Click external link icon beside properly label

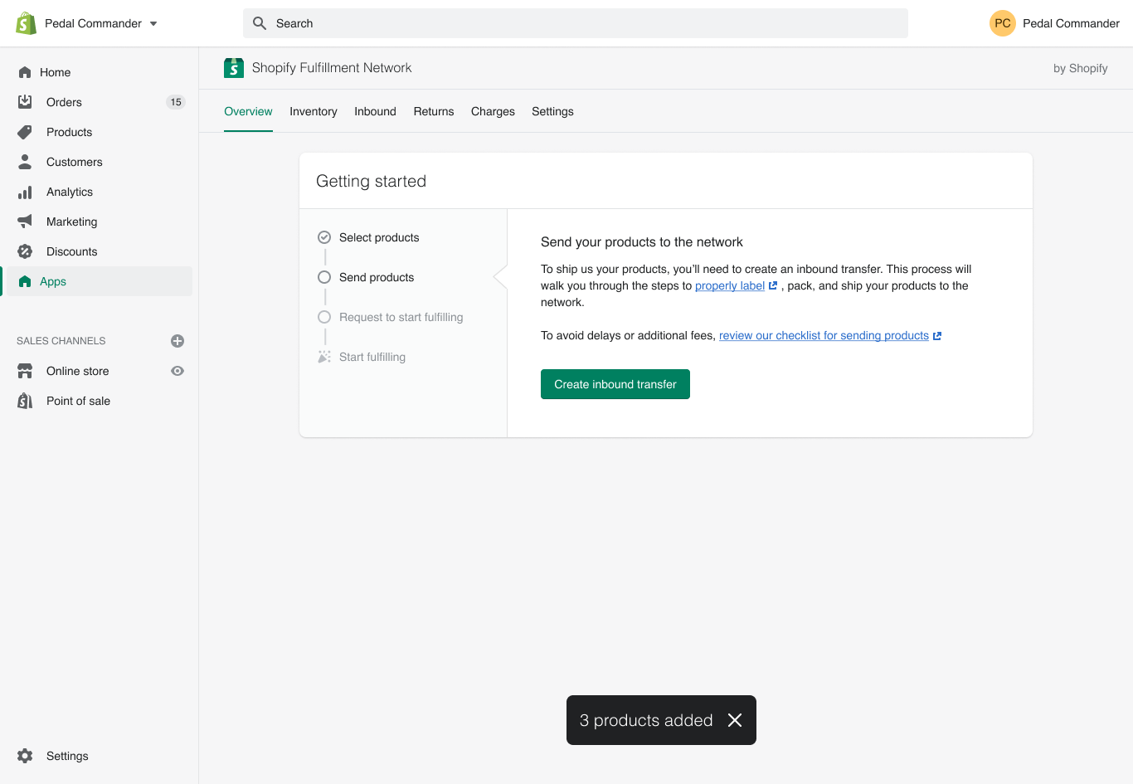click(773, 285)
